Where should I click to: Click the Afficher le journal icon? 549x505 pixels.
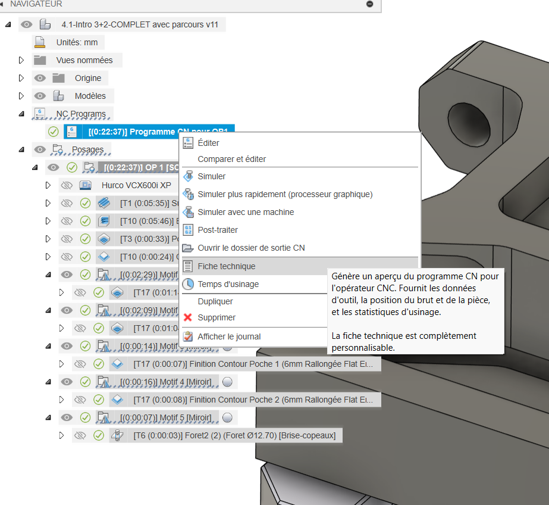click(x=188, y=336)
